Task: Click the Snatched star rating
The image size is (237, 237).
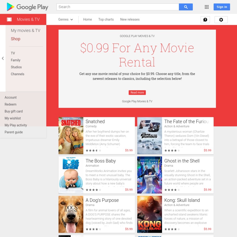Action: coord(93,151)
